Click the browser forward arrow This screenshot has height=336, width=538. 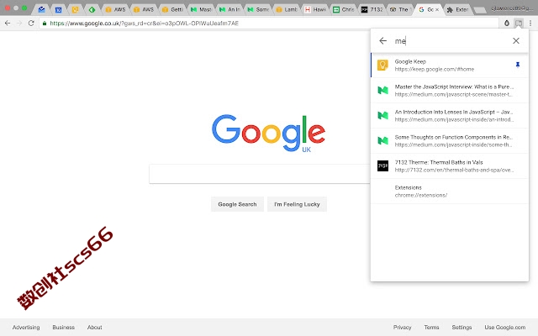pyautogui.click(x=19, y=23)
